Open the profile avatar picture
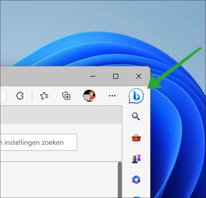Image resolution: width=206 pixels, height=198 pixels. point(89,96)
